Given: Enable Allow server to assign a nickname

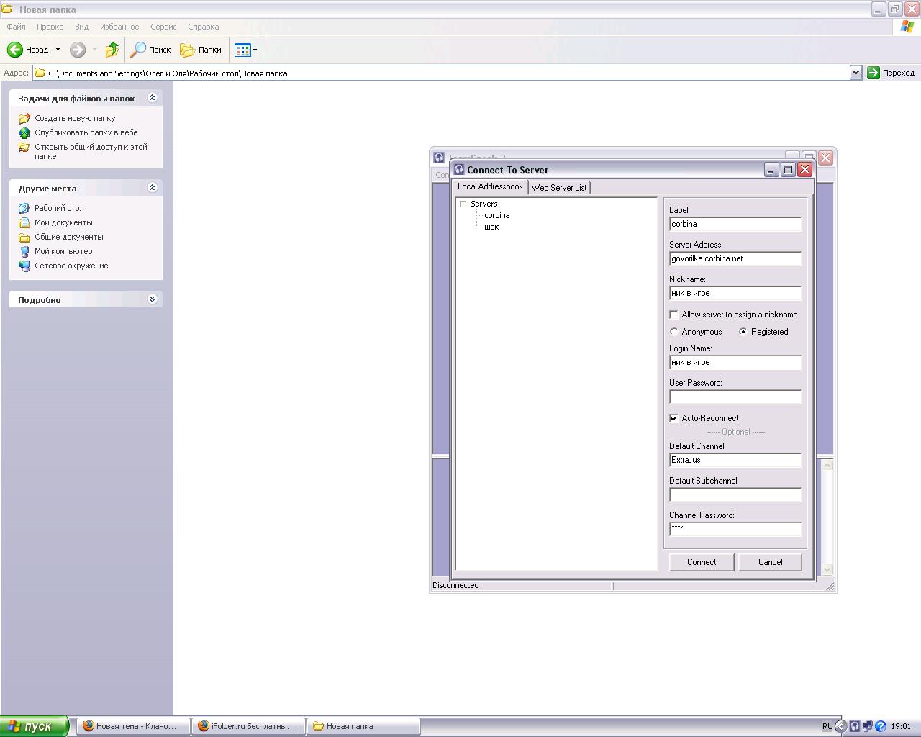Looking at the screenshot, I should [673, 315].
